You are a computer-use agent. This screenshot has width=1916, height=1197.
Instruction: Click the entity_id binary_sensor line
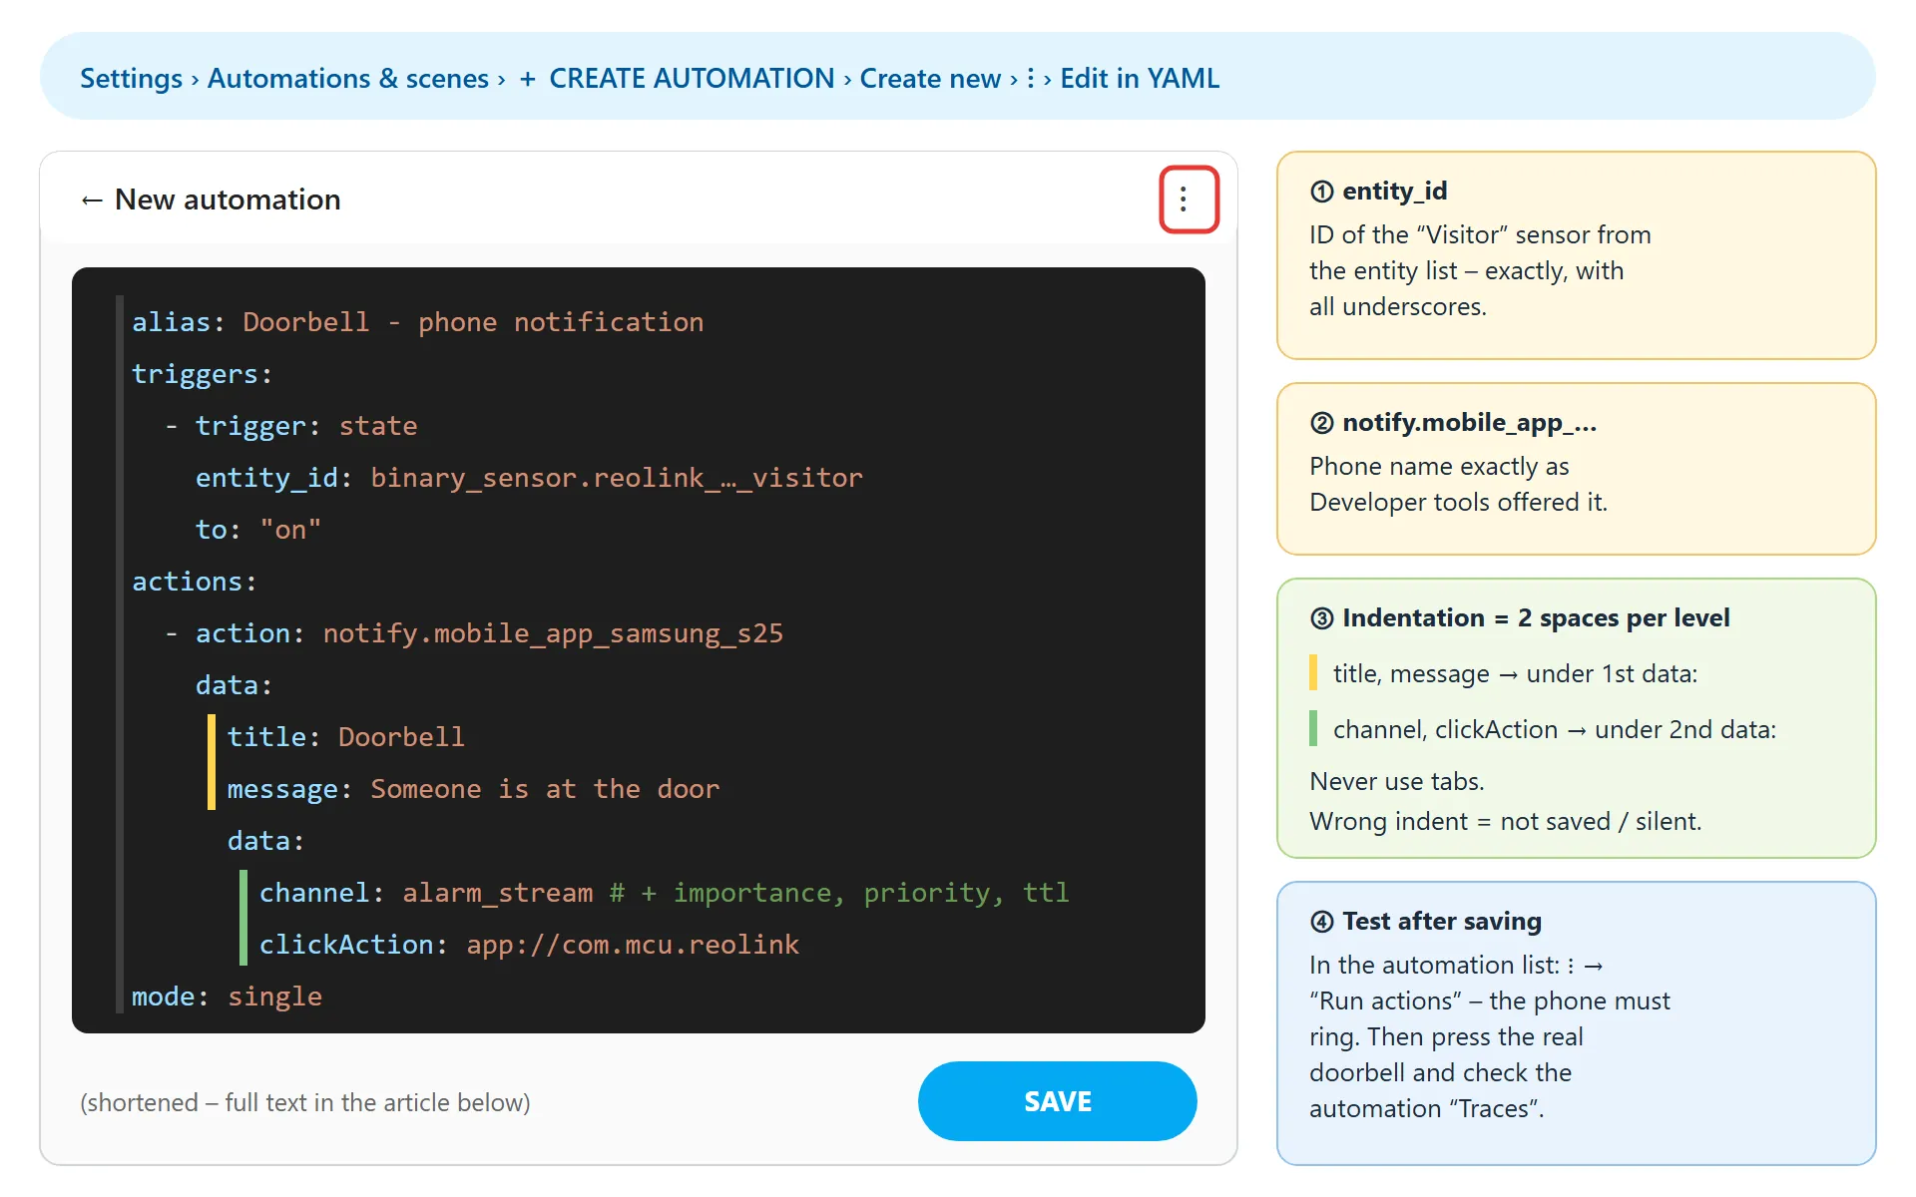(x=529, y=478)
